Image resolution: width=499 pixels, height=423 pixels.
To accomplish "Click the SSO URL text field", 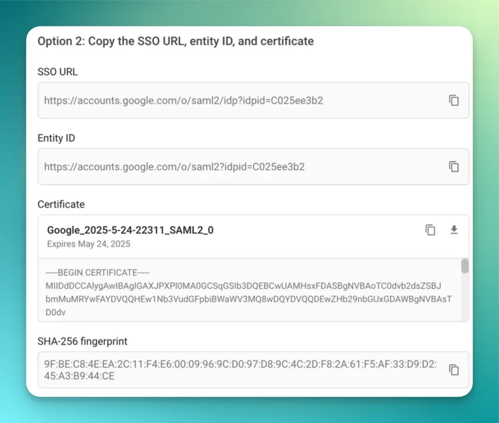I will [253, 100].
